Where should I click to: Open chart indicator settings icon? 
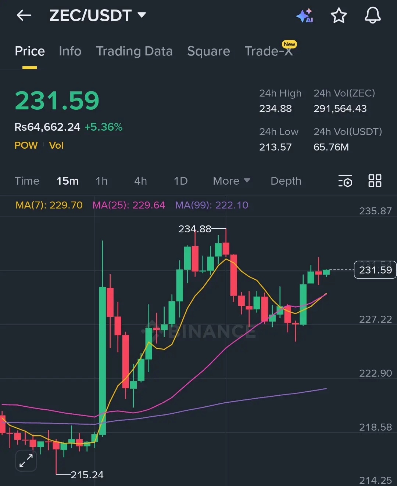(345, 181)
